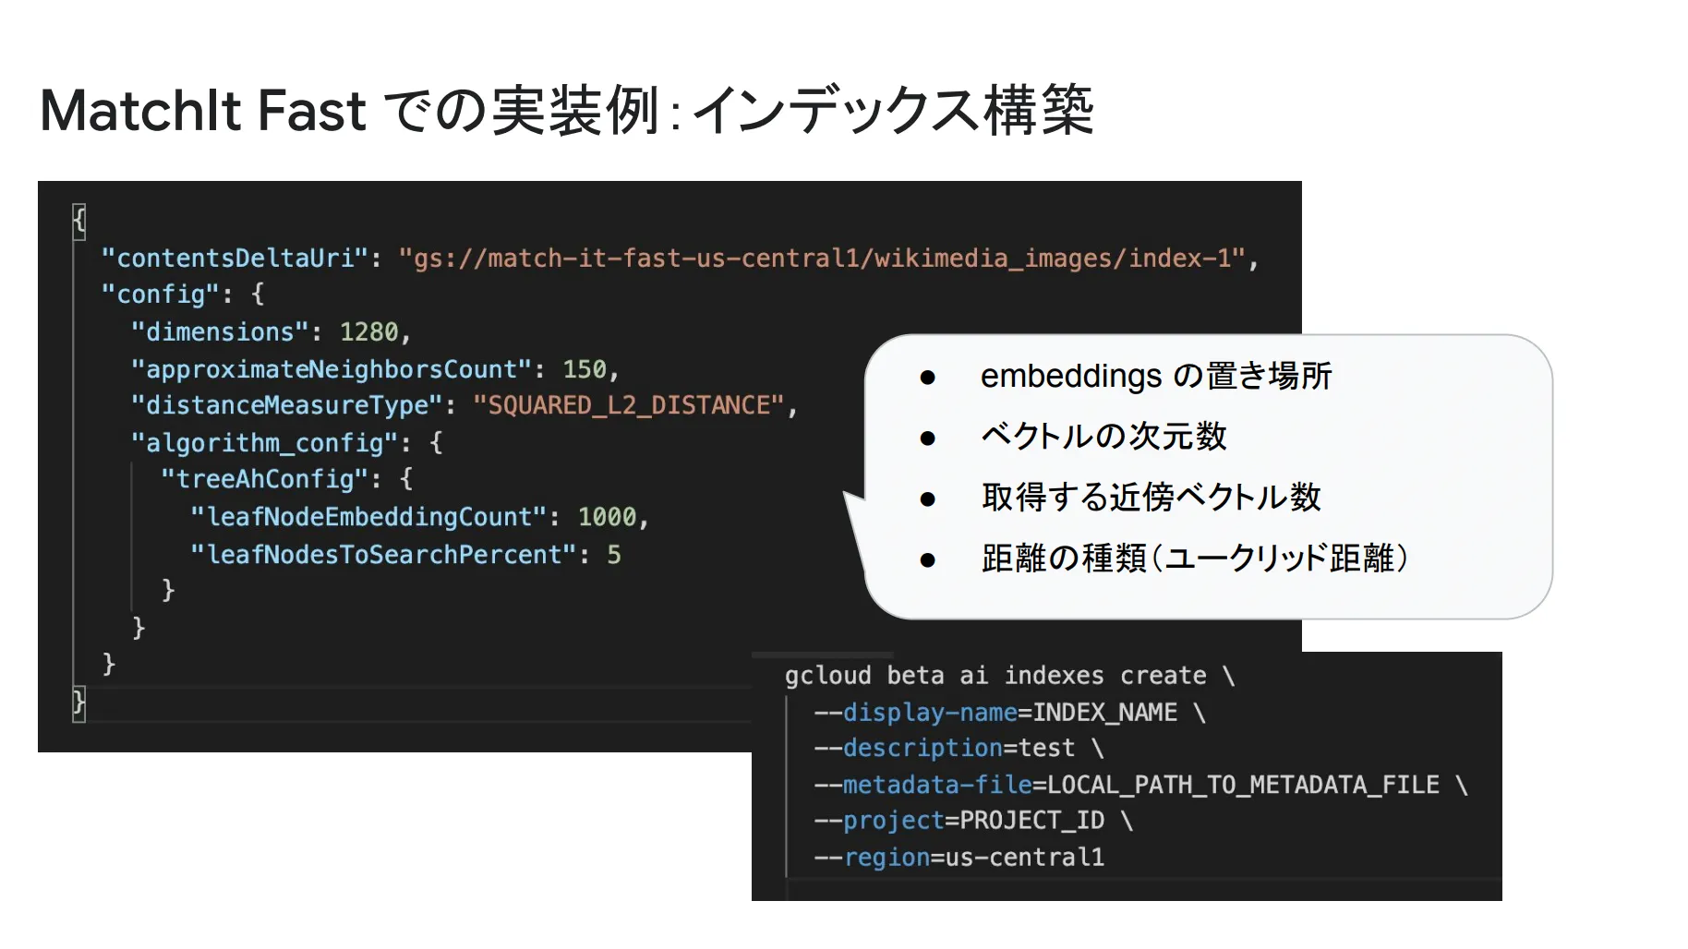This screenshot has height=949, width=1688.
Task: Click the bullet "距離の種類（ユークリッド距離）"
Action: tap(1195, 558)
